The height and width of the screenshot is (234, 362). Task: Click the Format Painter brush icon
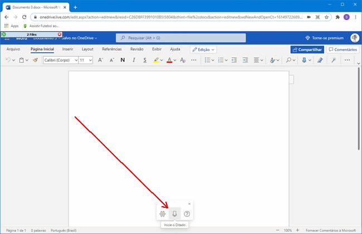tap(35, 60)
